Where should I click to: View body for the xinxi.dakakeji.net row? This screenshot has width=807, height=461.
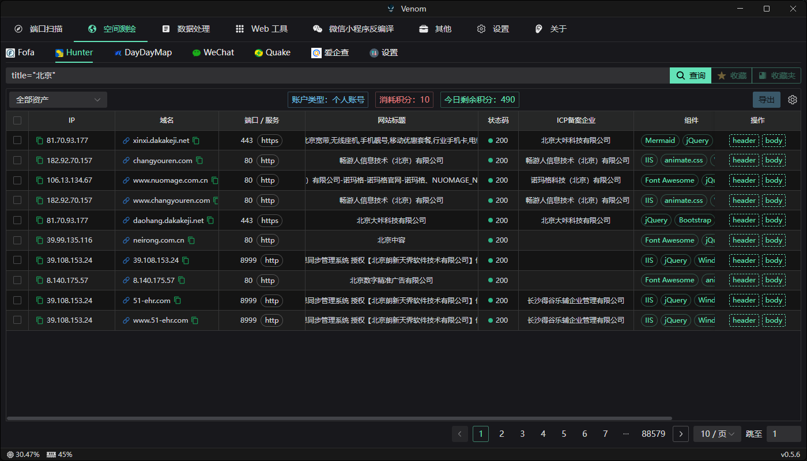774,141
